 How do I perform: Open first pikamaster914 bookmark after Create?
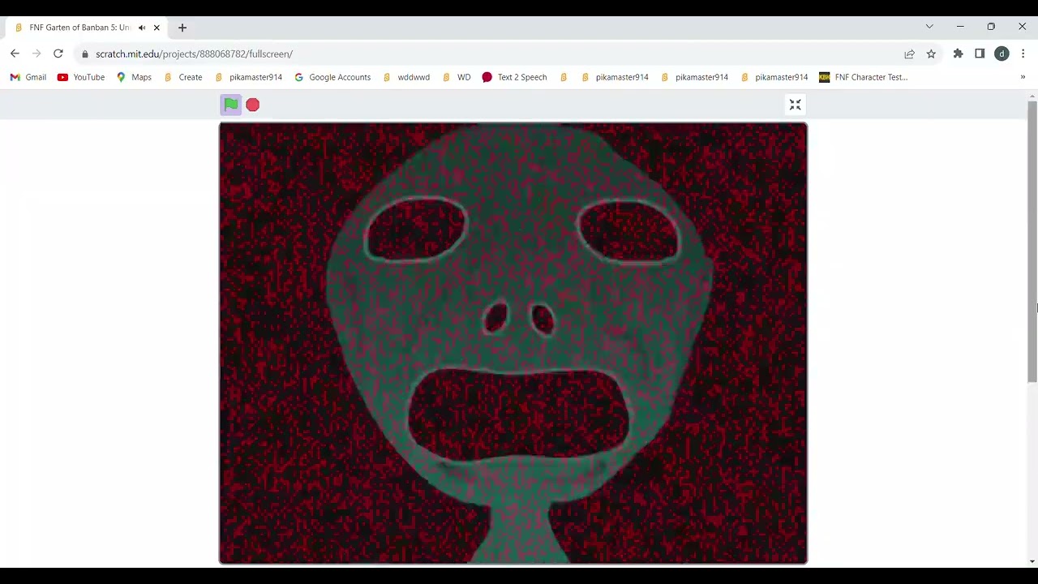(248, 77)
